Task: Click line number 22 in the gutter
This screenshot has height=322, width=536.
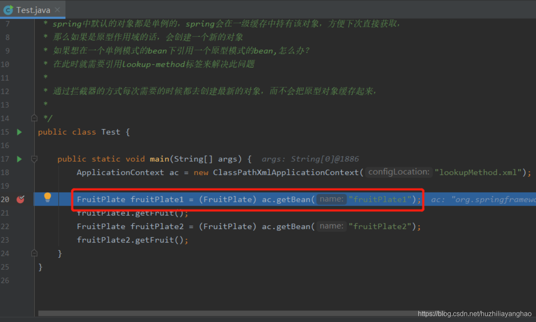Action: (5, 226)
